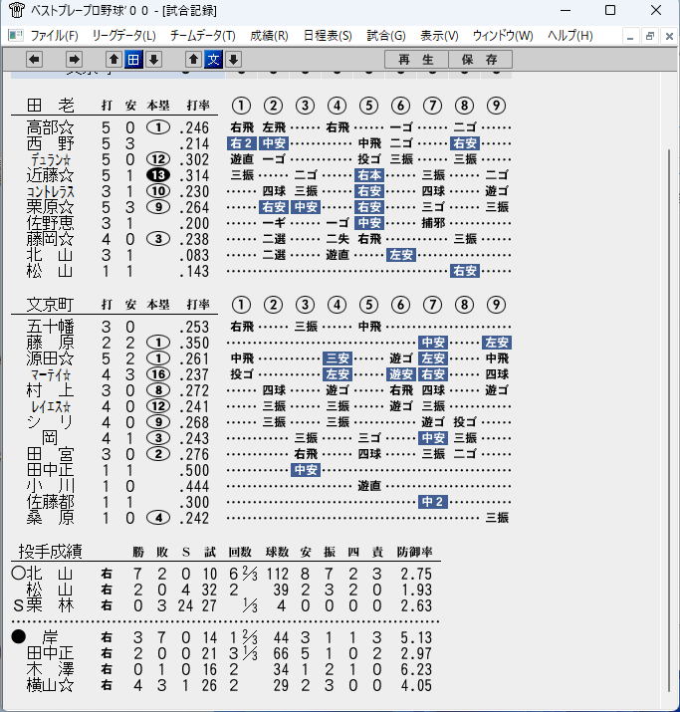The image size is (680, 712).
Task: Click the down arrow beside 田 icon
Action: point(154,60)
